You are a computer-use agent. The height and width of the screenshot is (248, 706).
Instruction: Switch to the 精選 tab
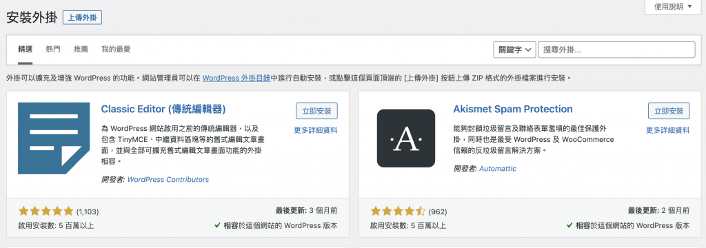click(26, 49)
